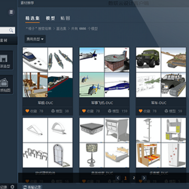The height and width of the screenshot is (189, 189).
Task: Toggle the heart favorite on 军事飞机-DUC
Action: pyautogui.click(x=84, y=111)
